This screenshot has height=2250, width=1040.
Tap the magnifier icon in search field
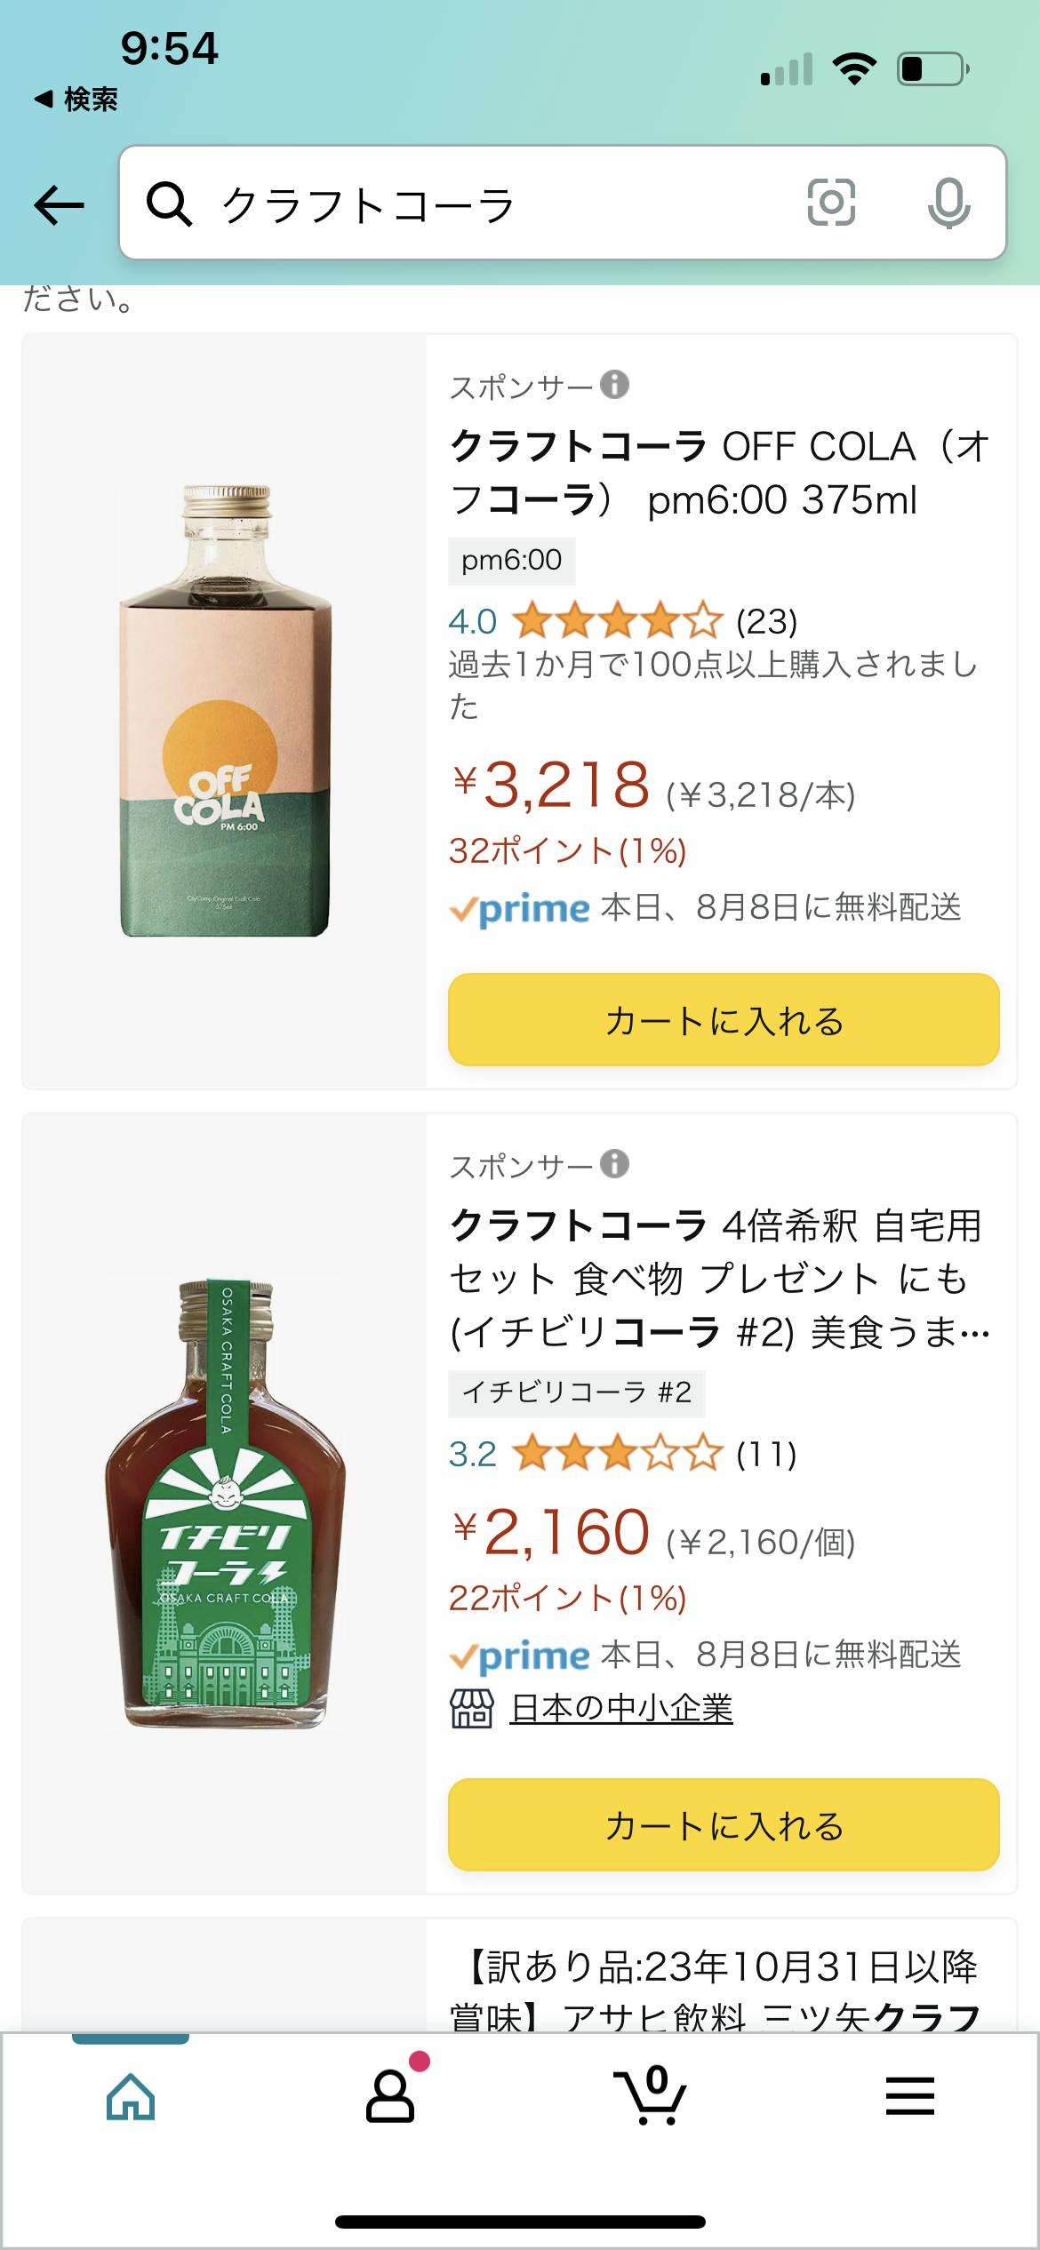pyautogui.click(x=168, y=204)
